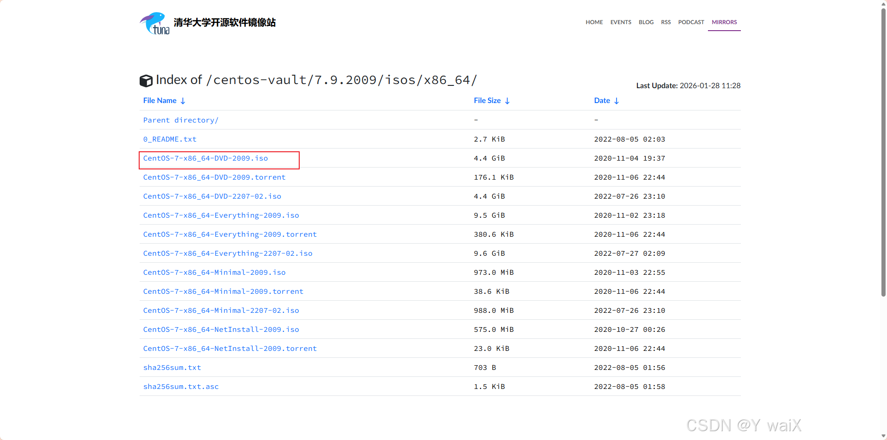Click the box icon beside Index of
887x440 pixels.
(x=146, y=81)
